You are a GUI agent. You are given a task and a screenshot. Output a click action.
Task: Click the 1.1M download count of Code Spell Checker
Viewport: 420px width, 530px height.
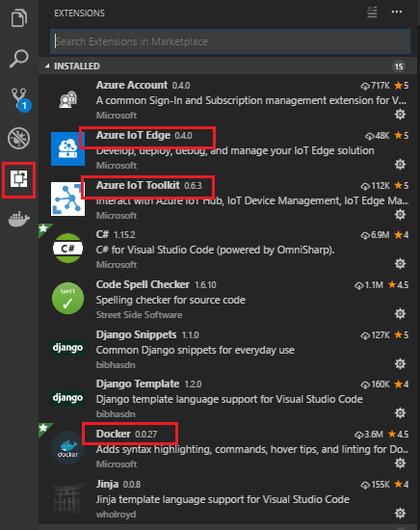pos(369,285)
